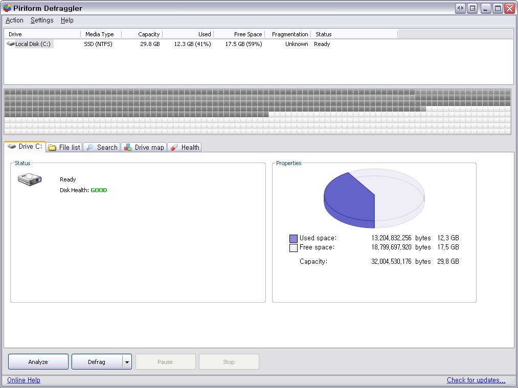Sort drives by the Fragmentation column header

tap(290, 34)
